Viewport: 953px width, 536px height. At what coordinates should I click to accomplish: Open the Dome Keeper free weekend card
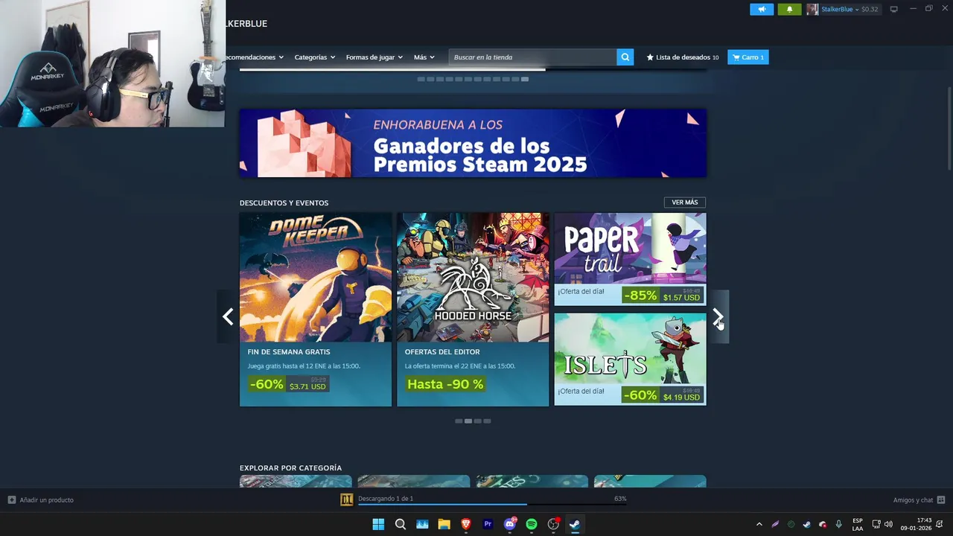(x=316, y=310)
